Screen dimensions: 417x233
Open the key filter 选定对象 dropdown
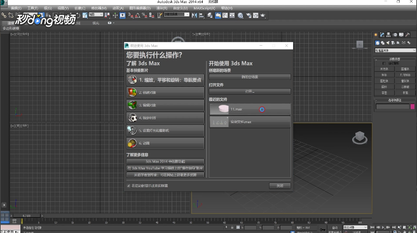coord(355,227)
